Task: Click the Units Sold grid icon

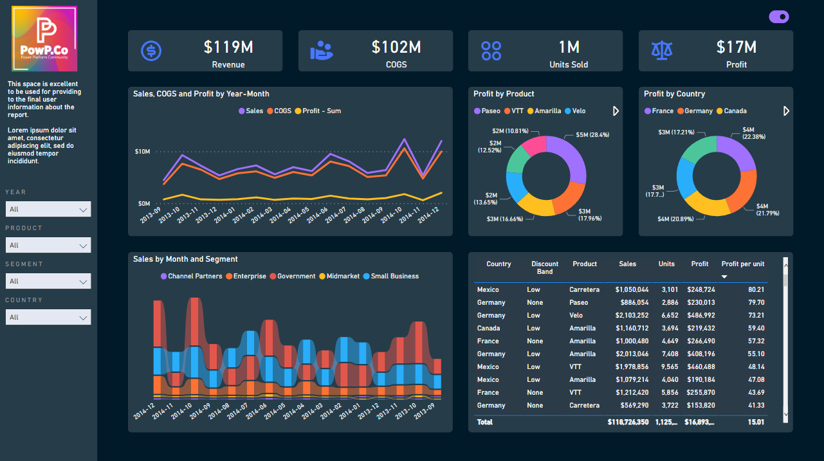Action: point(491,50)
